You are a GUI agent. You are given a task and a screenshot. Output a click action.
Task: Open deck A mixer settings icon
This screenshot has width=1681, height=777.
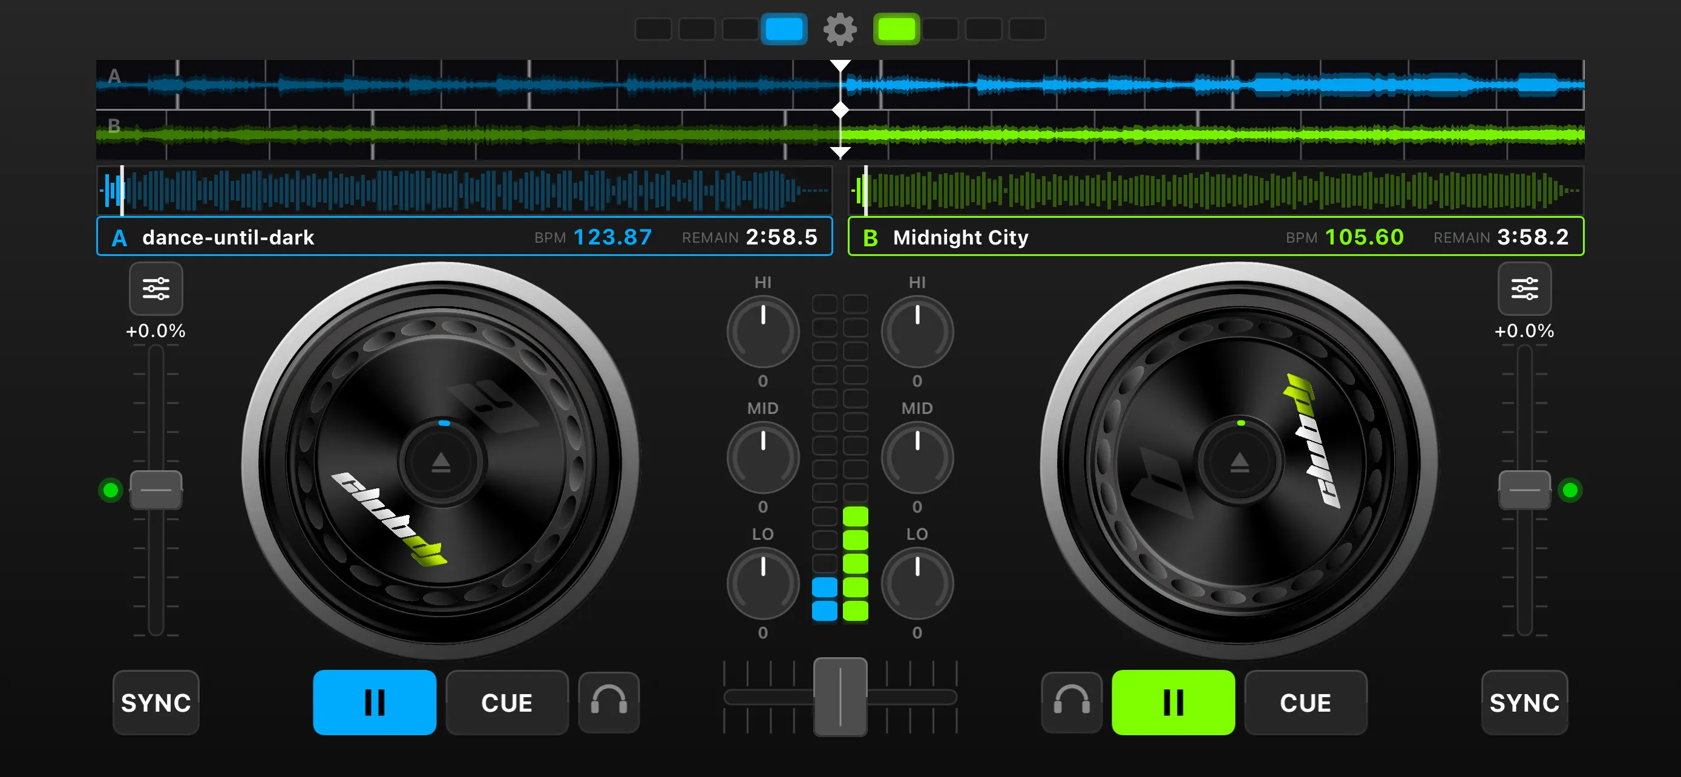click(156, 289)
